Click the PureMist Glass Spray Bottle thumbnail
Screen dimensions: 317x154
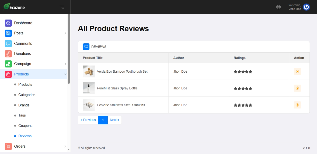[89, 88]
